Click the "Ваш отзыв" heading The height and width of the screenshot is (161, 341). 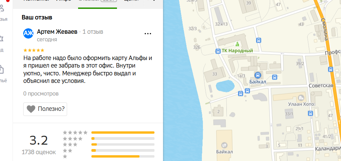(37, 18)
